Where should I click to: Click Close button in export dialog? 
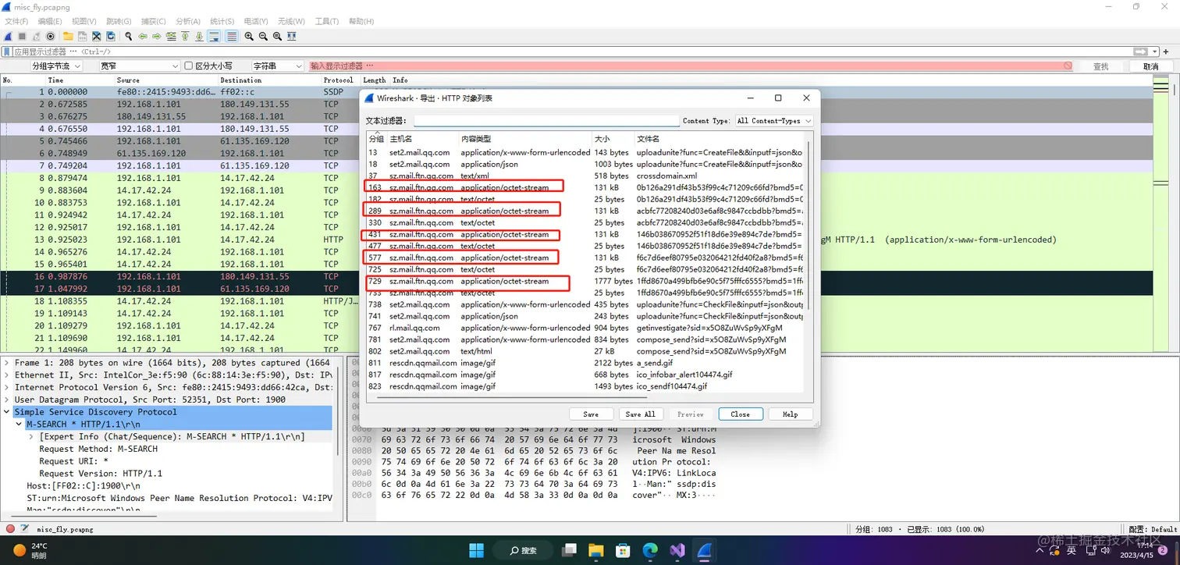pos(740,414)
